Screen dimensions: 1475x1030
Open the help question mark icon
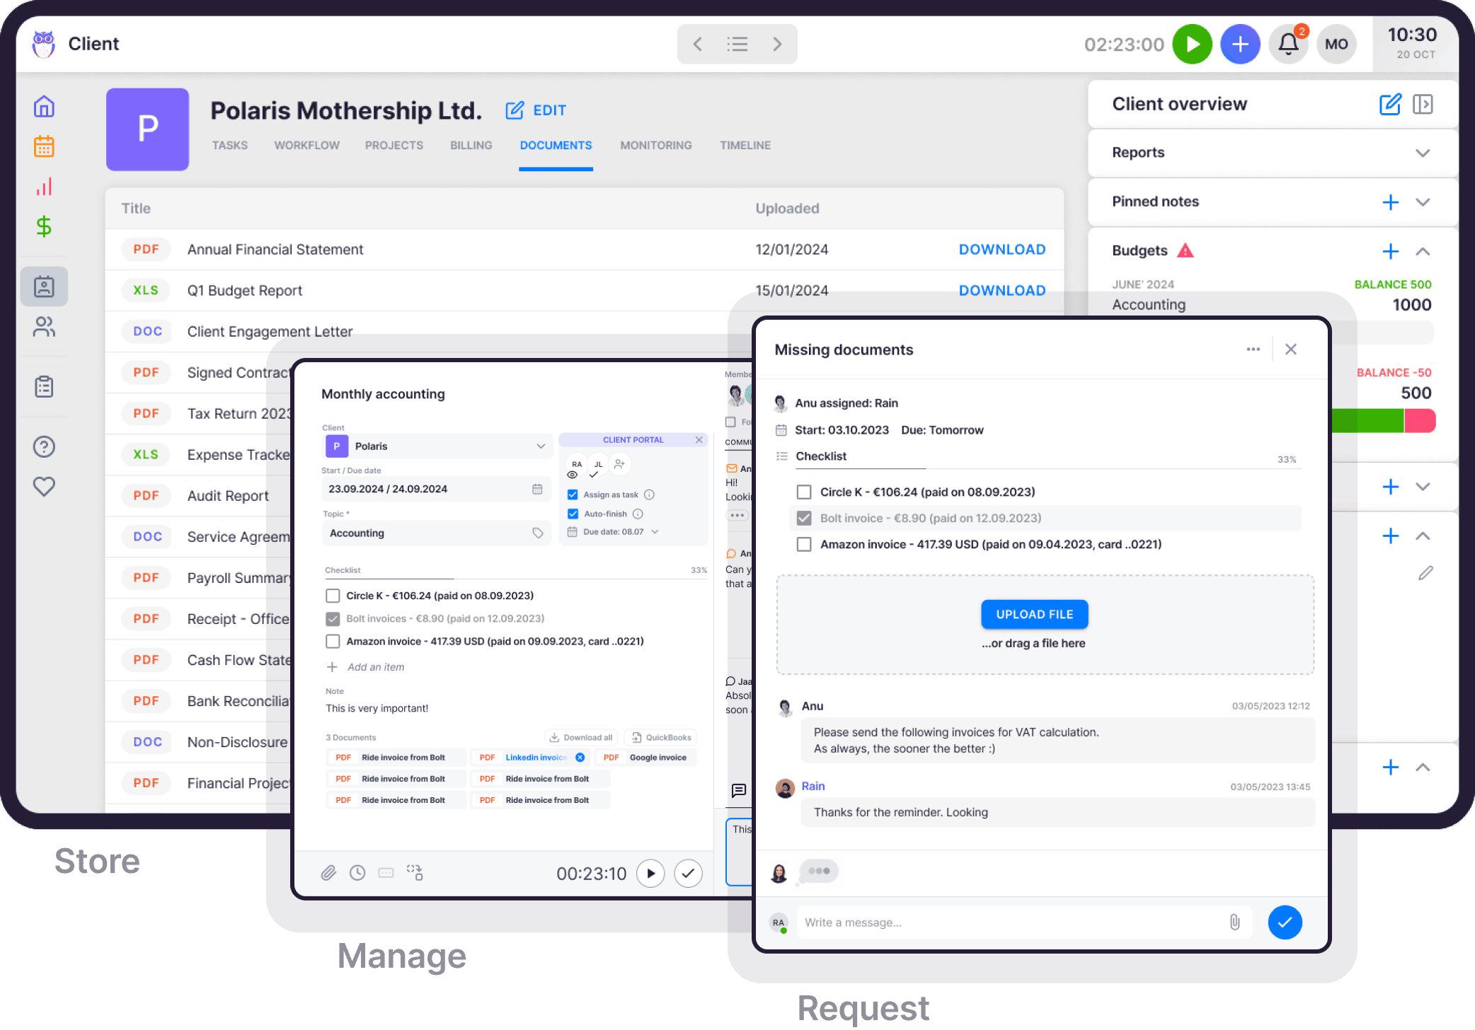tap(44, 446)
